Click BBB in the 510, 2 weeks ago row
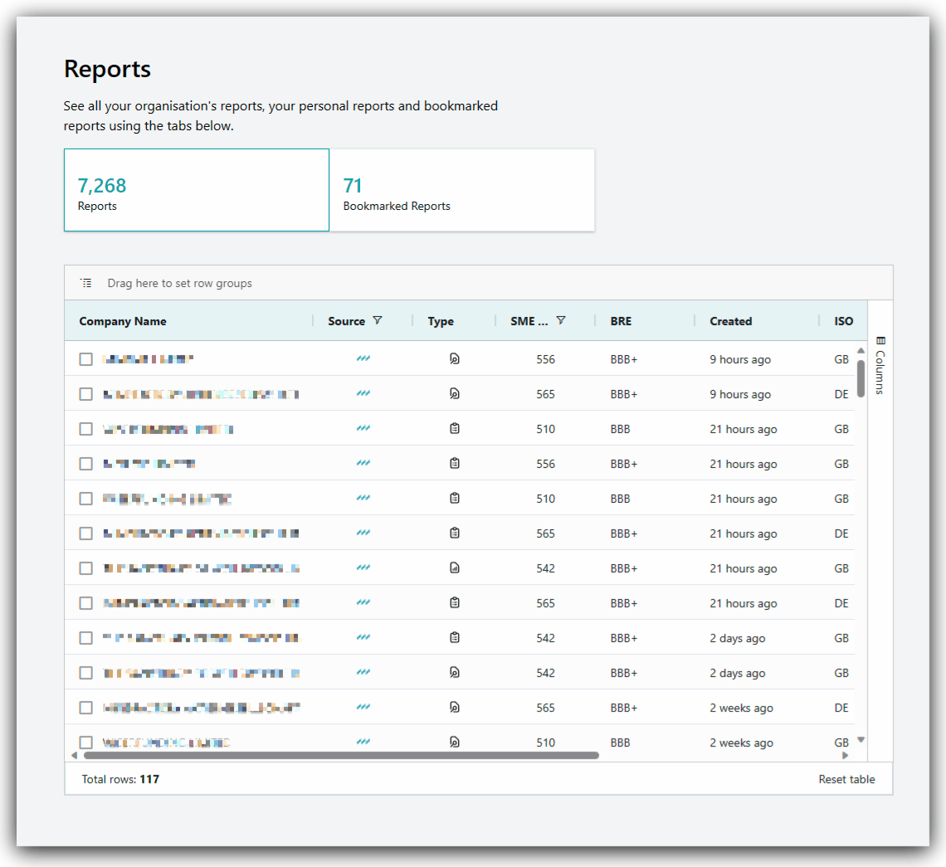 point(620,743)
